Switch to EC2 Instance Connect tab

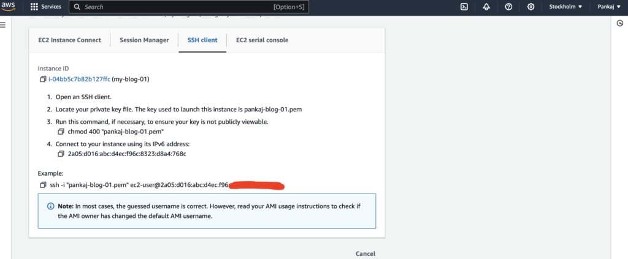[70, 40]
